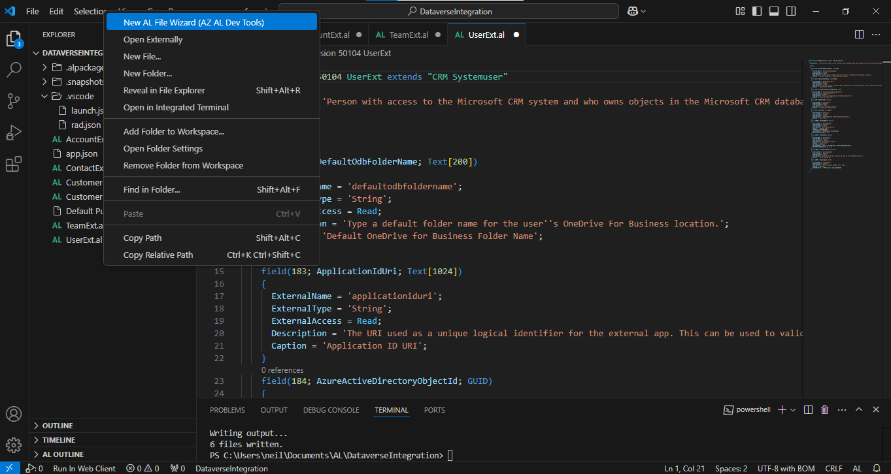This screenshot has width=891, height=474.
Task: Switch to the TeamExt.al editor tab
Action: point(408,35)
